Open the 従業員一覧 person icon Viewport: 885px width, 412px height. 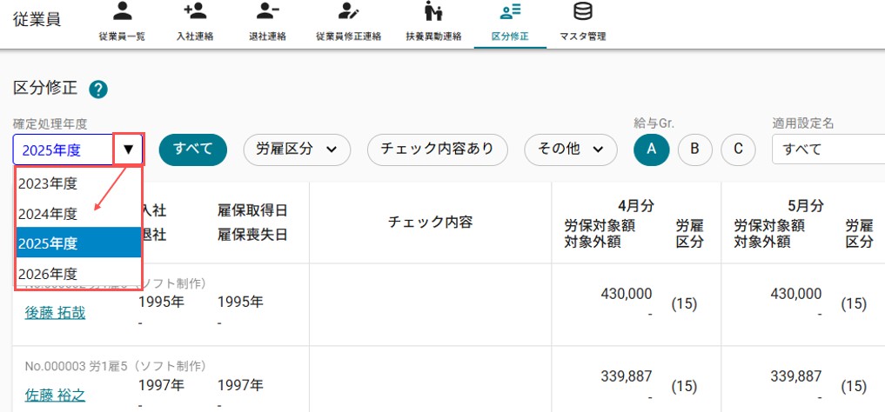coord(122,10)
